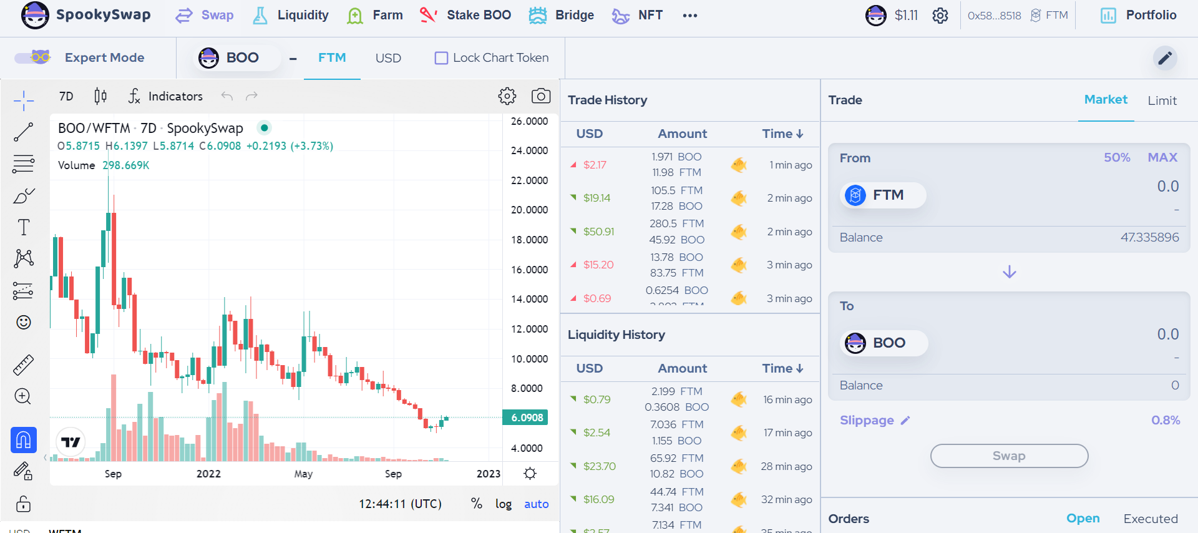
Task: Open the more options ellipsis menu
Action: [690, 16]
